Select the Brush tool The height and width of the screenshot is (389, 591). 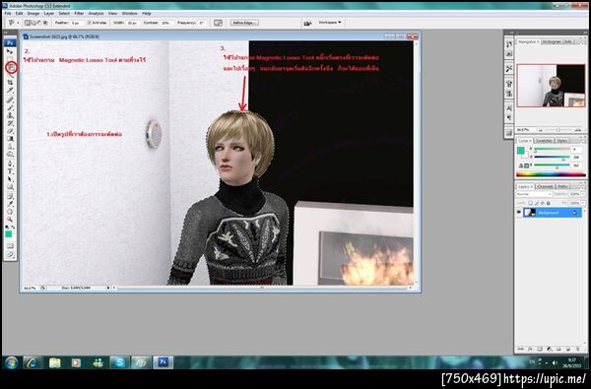click(x=10, y=107)
